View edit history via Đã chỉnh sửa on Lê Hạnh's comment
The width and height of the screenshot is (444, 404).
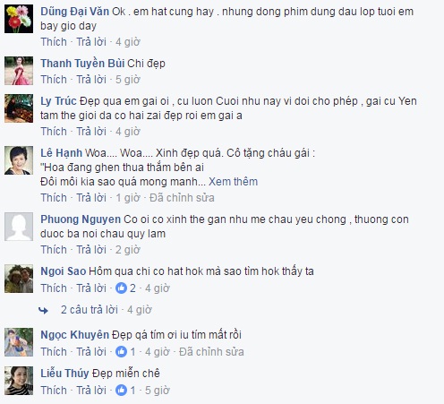pos(182,198)
